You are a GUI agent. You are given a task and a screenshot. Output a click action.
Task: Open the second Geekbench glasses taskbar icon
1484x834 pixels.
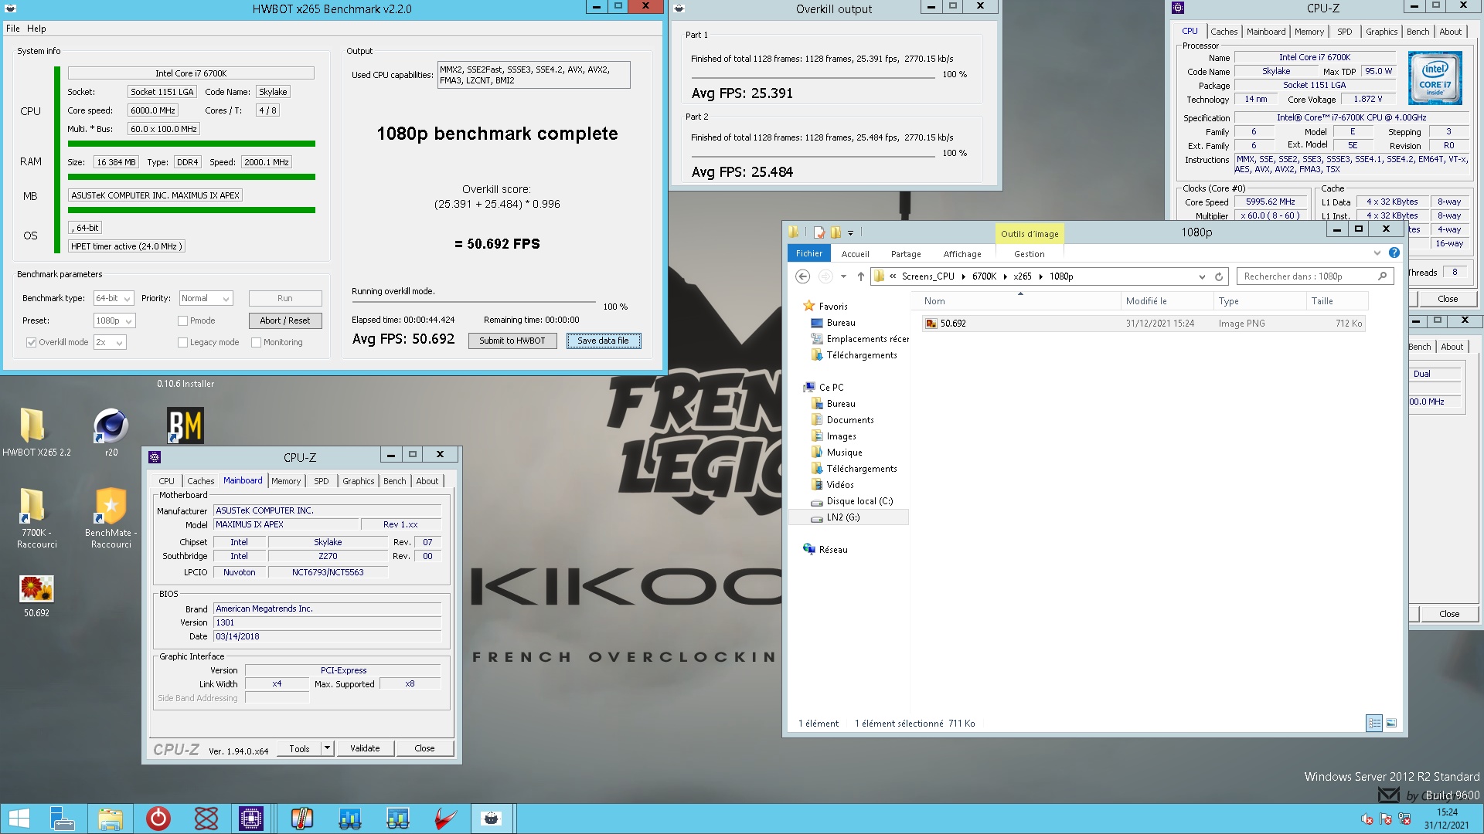click(x=398, y=819)
